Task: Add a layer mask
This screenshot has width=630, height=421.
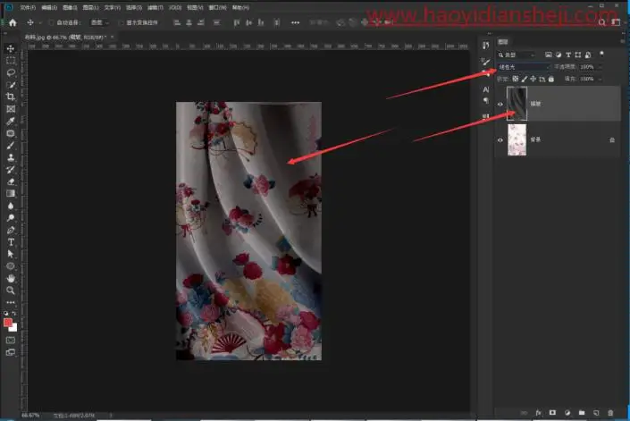Action: [x=553, y=413]
